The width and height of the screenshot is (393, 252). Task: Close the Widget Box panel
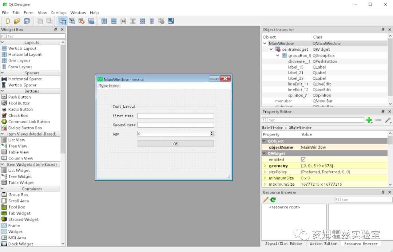[x=63, y=29]
